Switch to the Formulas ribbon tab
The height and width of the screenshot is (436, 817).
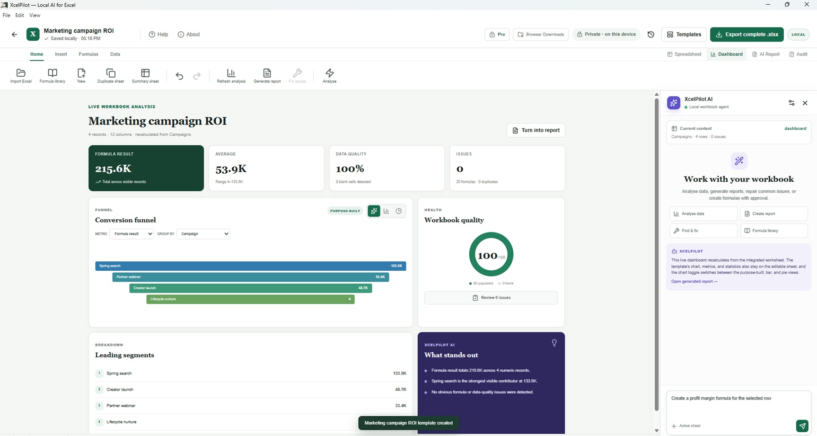click(88, 54)
